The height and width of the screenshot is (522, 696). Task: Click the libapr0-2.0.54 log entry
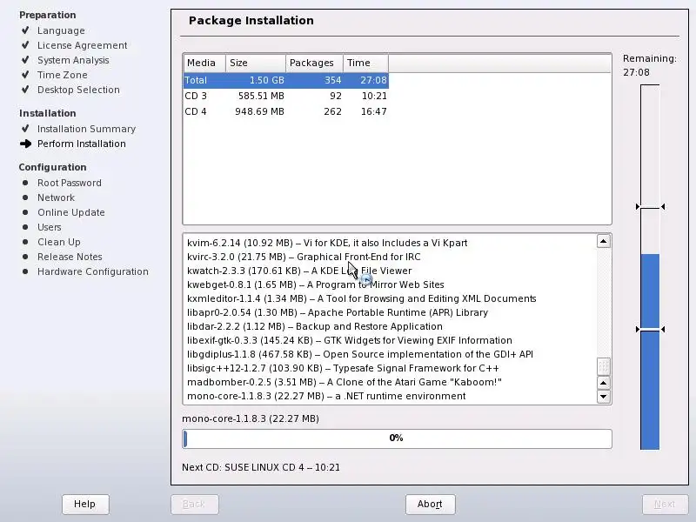point(338,312)
